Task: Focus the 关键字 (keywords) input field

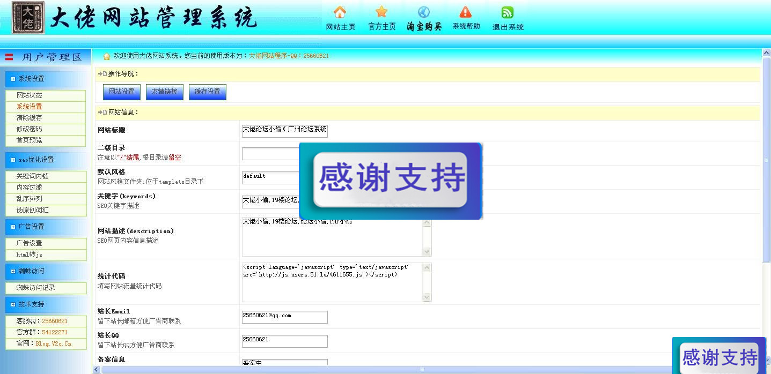Action: click(270, 202)
